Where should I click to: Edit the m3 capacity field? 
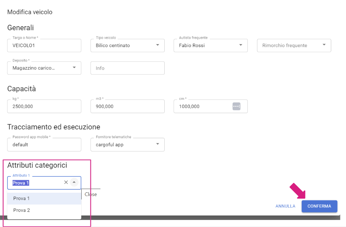pos(127,106)
